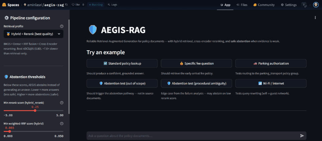Click the Min rerank score slider handle

(35, 111)
